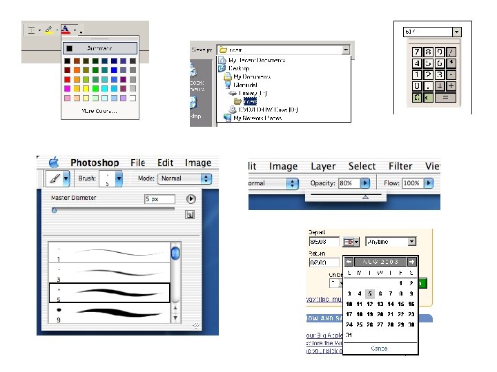
Task: Pick the white color swatch
Action: coord(133,98)
